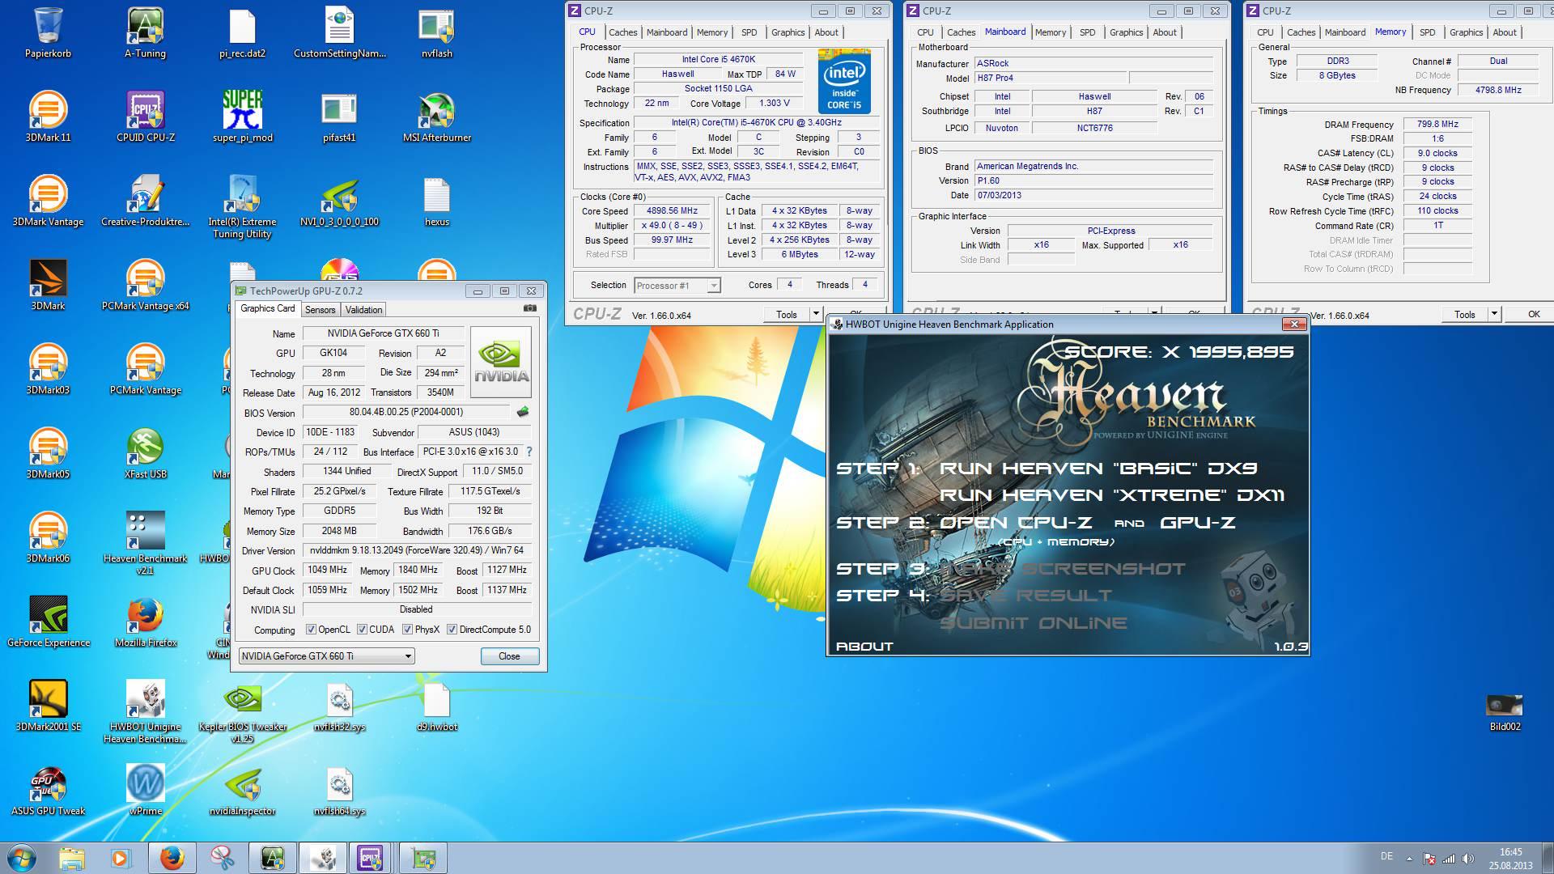The height and width of the screenshot is (874, 1554).
Task: Expand Tools dropdown arrow in first CPU-Z
Action: (816, 314)
